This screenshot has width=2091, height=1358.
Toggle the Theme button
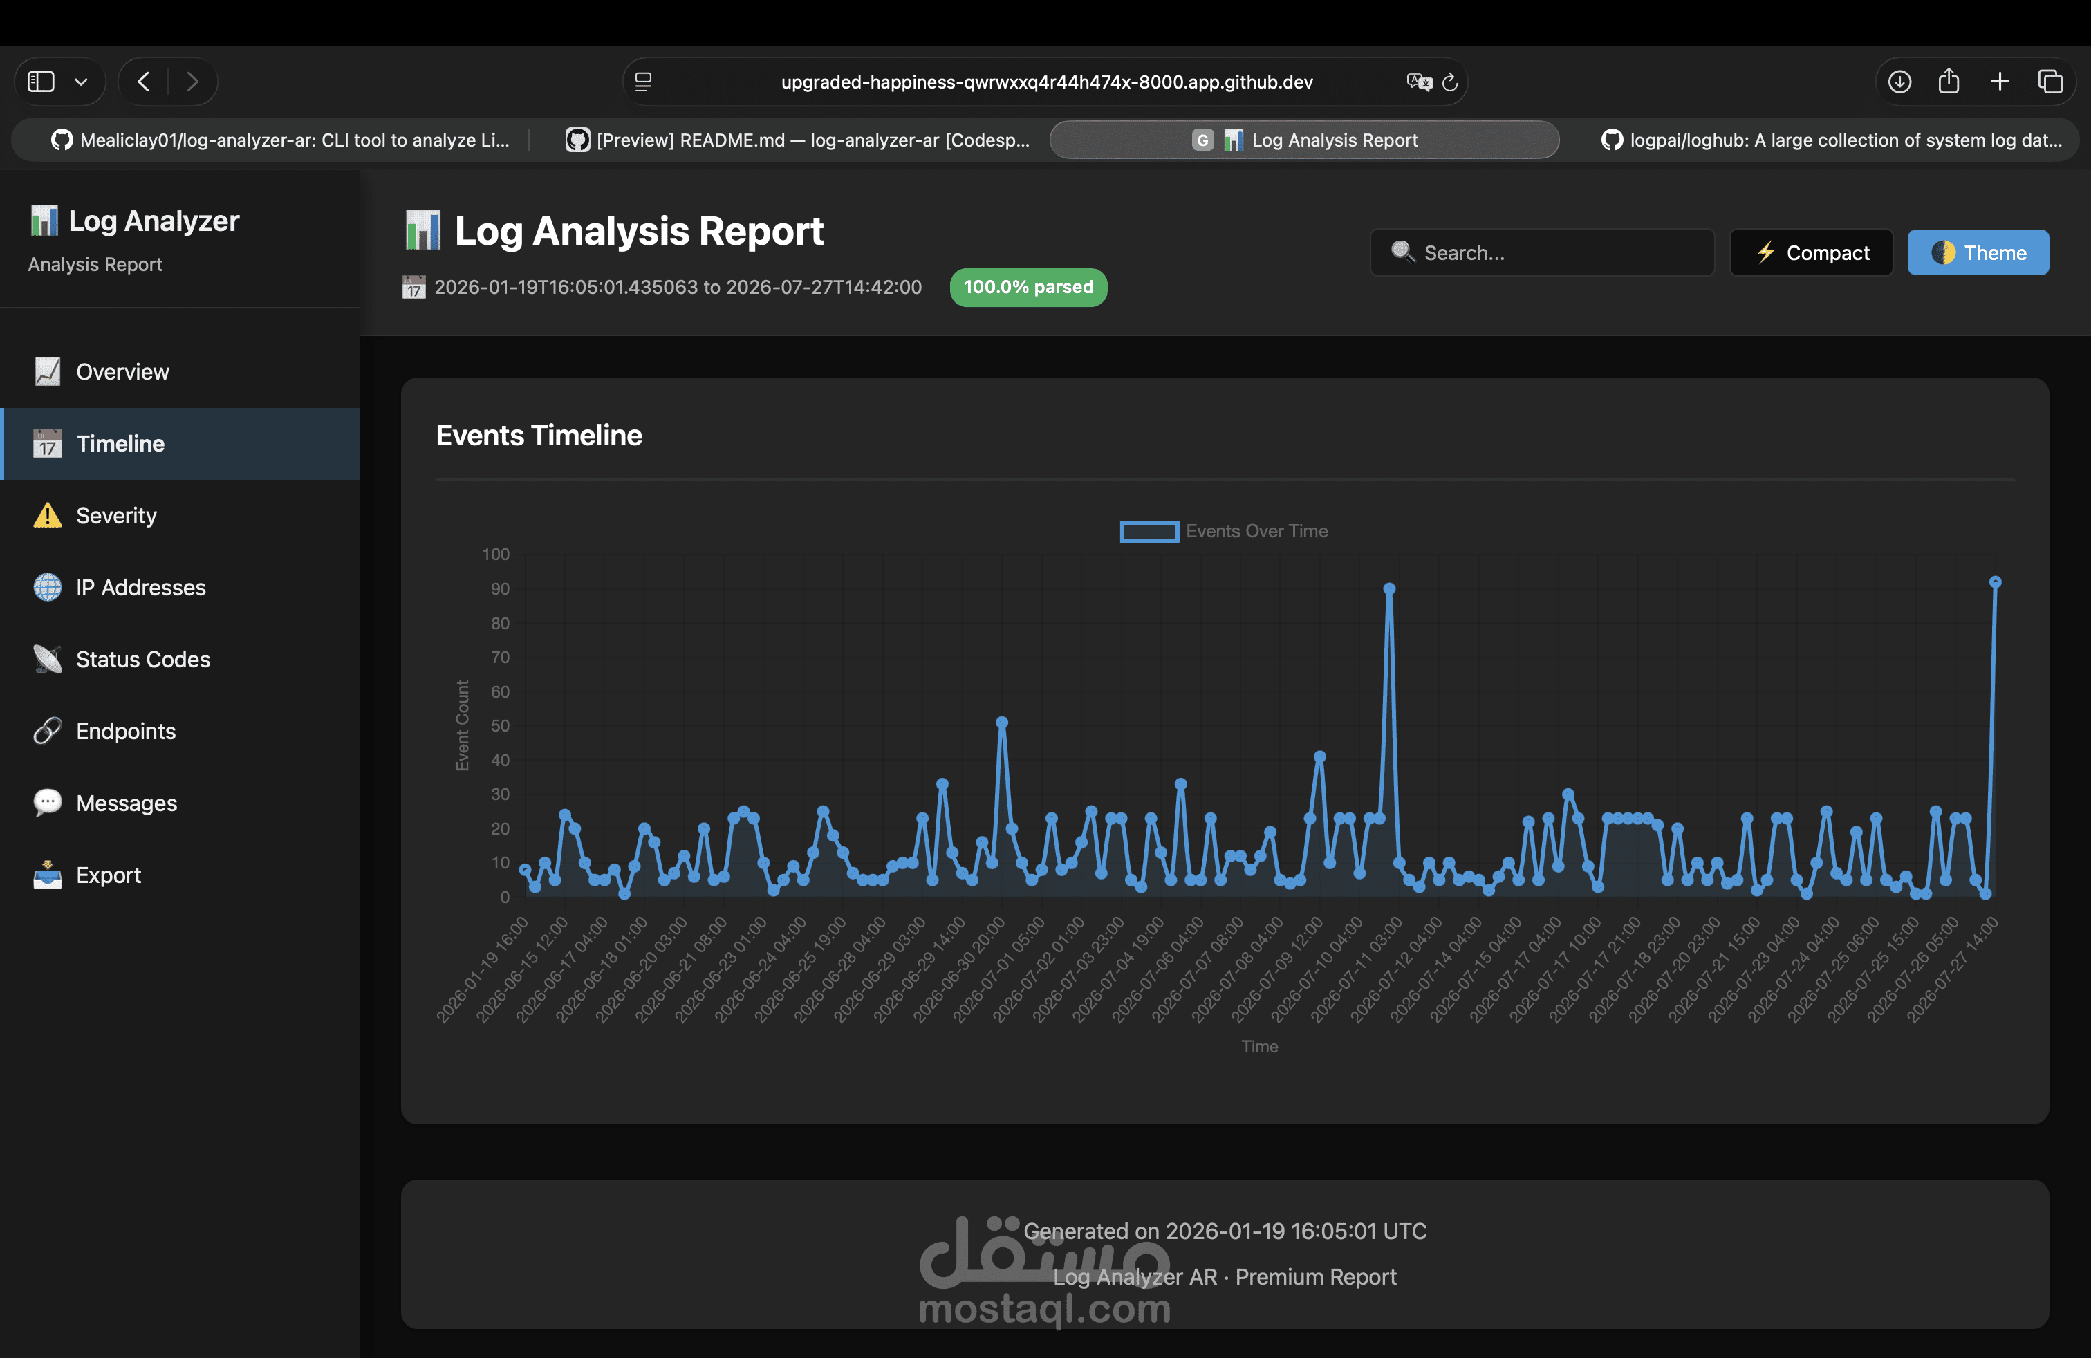(1978, 253)
